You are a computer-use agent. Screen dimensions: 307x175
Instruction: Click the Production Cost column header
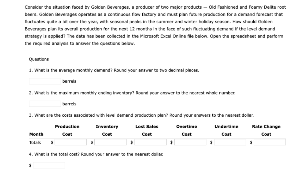tap(67, 126)
